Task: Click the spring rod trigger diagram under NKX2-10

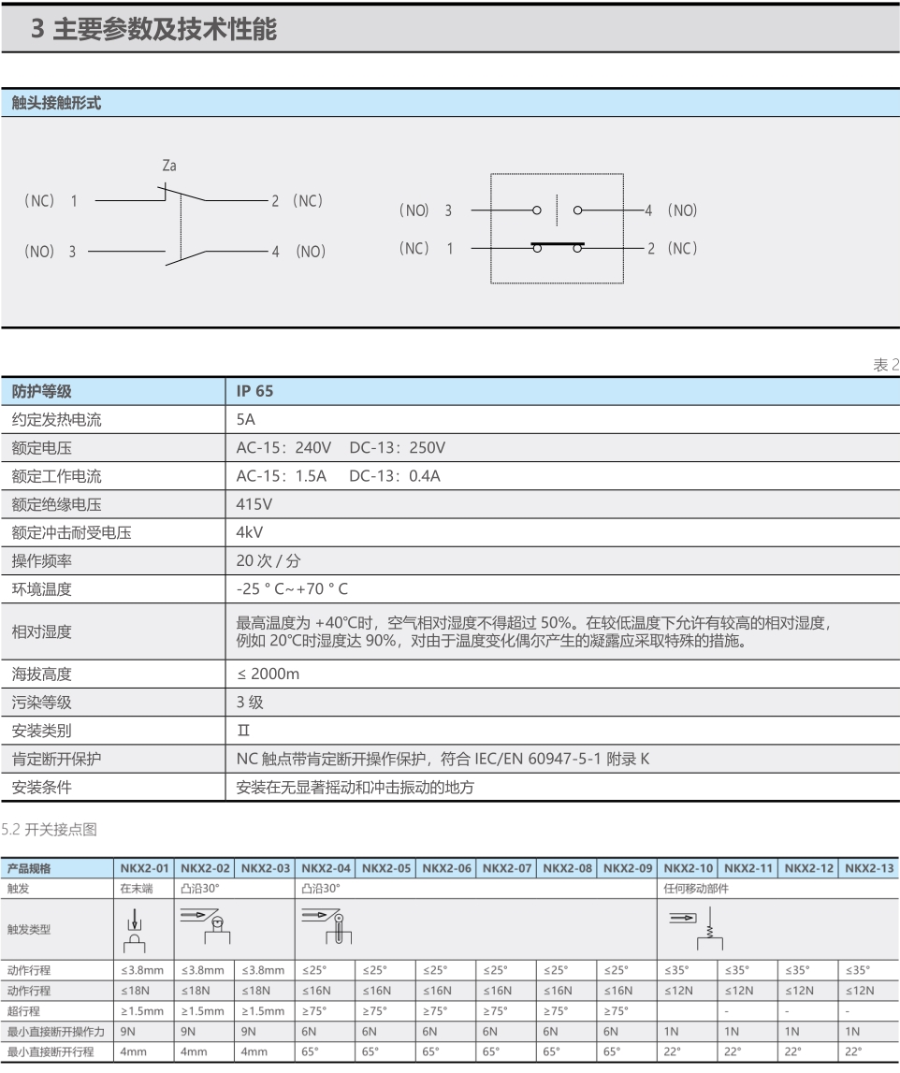Action: click(x=696, y=928)
